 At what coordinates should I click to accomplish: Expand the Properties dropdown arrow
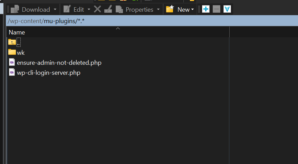(158, 9)
